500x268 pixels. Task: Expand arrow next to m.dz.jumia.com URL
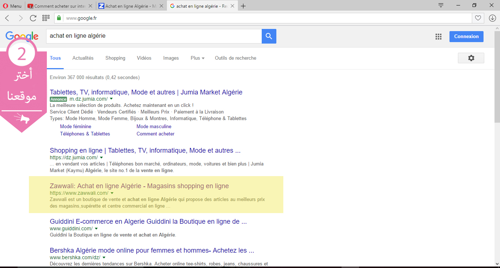point(111,99)
